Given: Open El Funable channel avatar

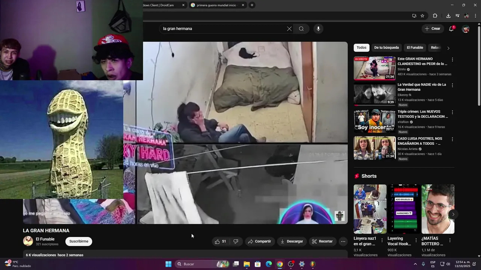Looking at the screenshot, I should tap(28, 241).
